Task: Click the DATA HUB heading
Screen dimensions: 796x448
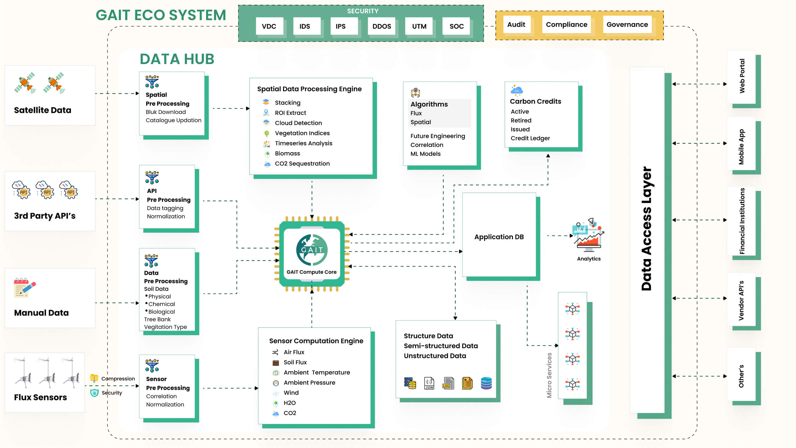Action: coord(177,59)
